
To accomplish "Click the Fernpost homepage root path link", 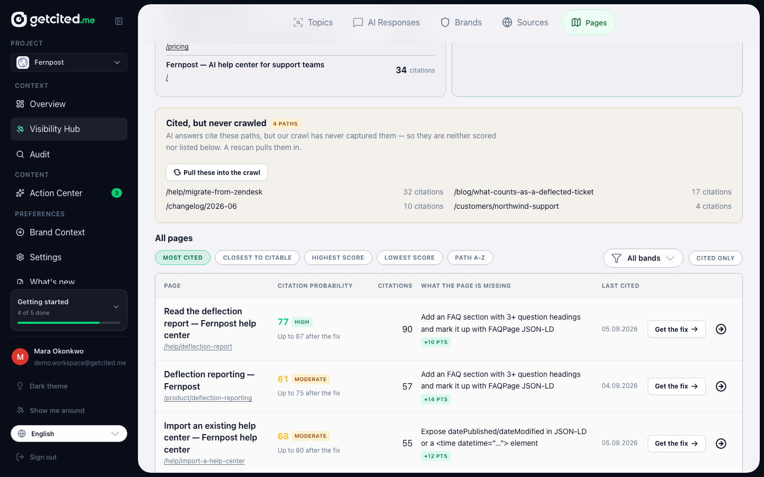I will click(167, 78).
